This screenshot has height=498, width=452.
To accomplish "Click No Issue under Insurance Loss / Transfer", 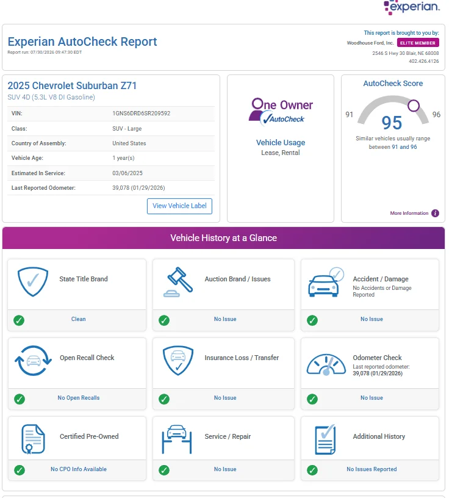I will click(x=225, y=398).
